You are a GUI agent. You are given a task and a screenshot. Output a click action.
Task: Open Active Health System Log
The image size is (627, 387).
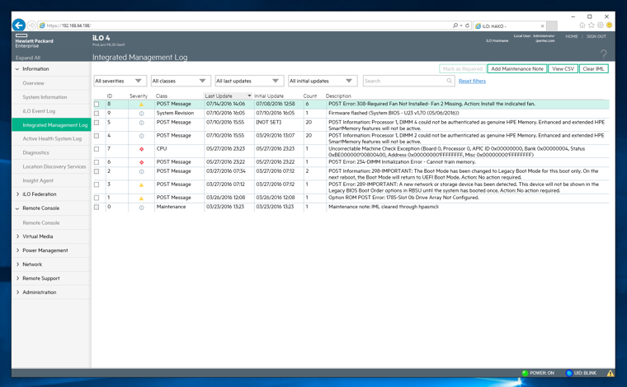(x=51, y=139)
